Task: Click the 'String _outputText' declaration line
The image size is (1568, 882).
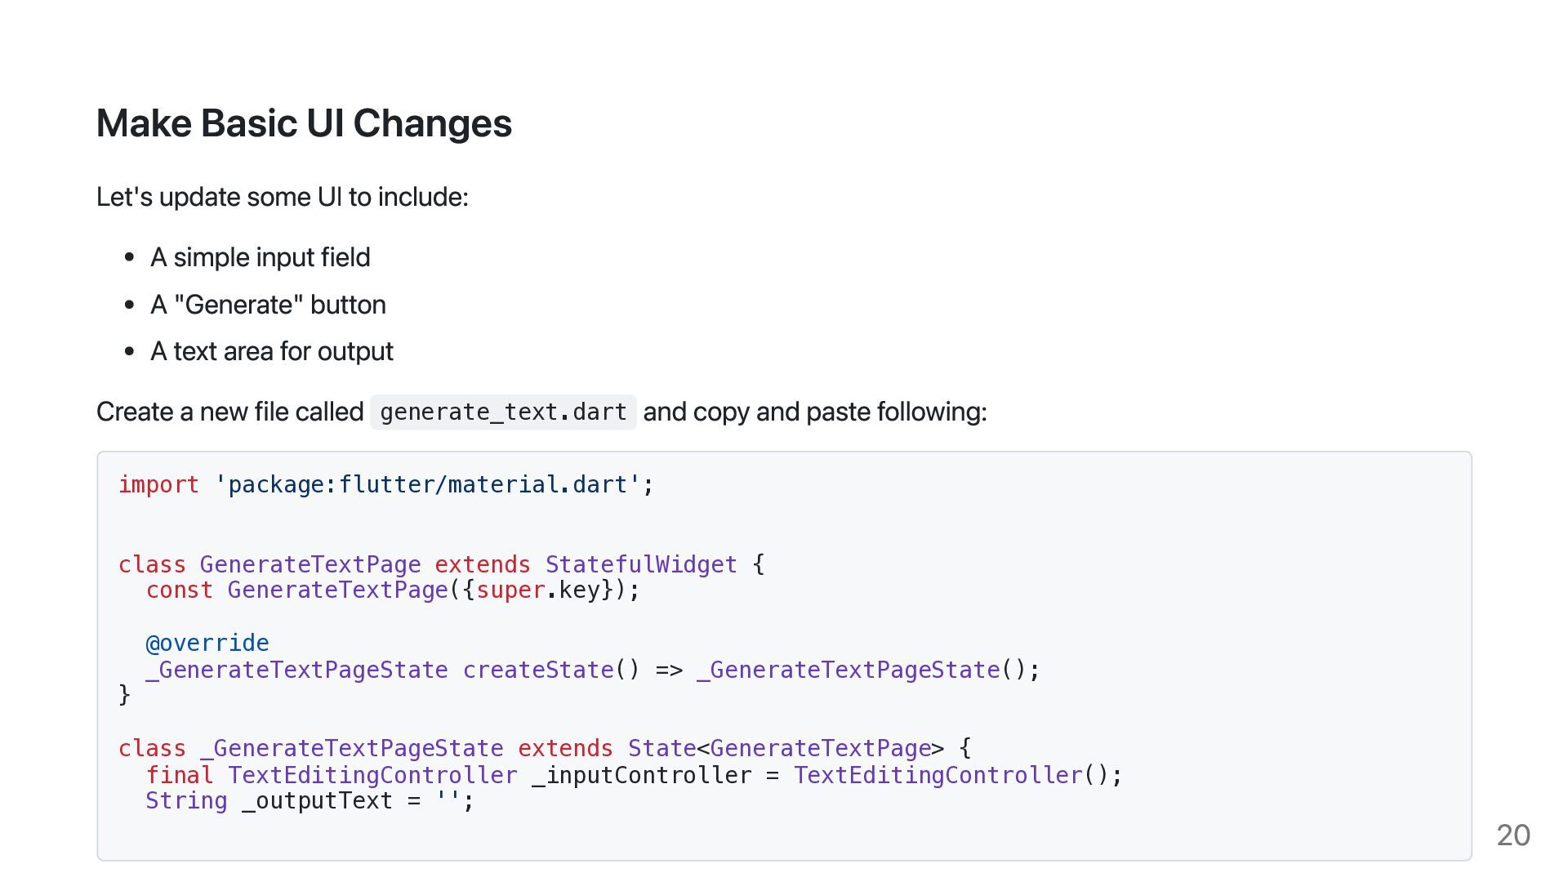Action: [x=310, y=800]
